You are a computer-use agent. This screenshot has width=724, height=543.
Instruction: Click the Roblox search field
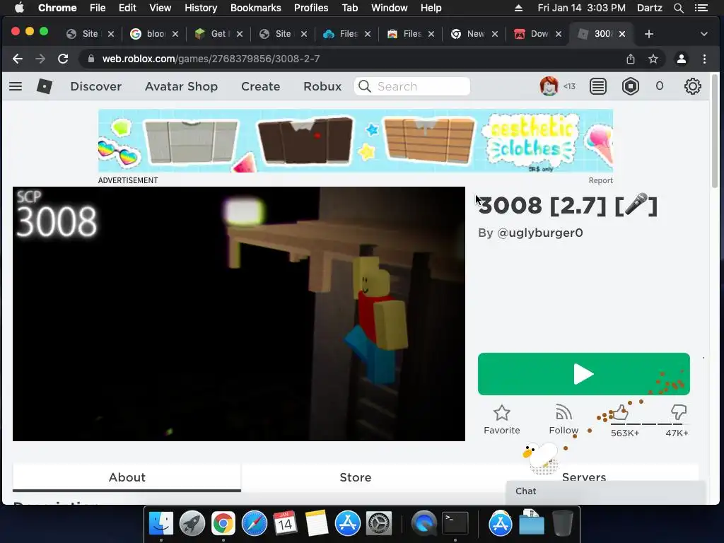[x=412, y=86]
